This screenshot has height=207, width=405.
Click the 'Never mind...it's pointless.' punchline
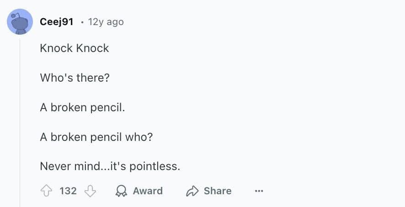click(x=110, y=166)
